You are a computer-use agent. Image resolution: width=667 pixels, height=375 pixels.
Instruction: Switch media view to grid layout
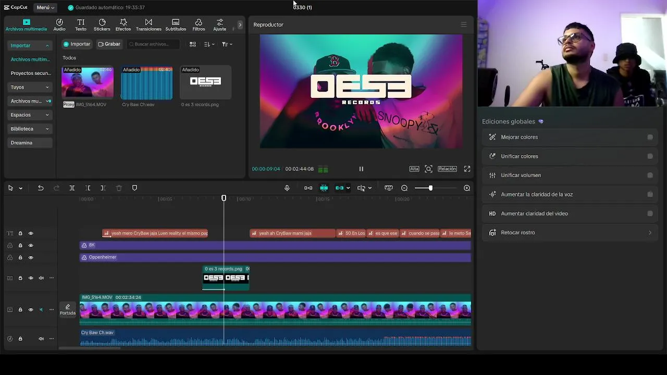tap(193, 44)
